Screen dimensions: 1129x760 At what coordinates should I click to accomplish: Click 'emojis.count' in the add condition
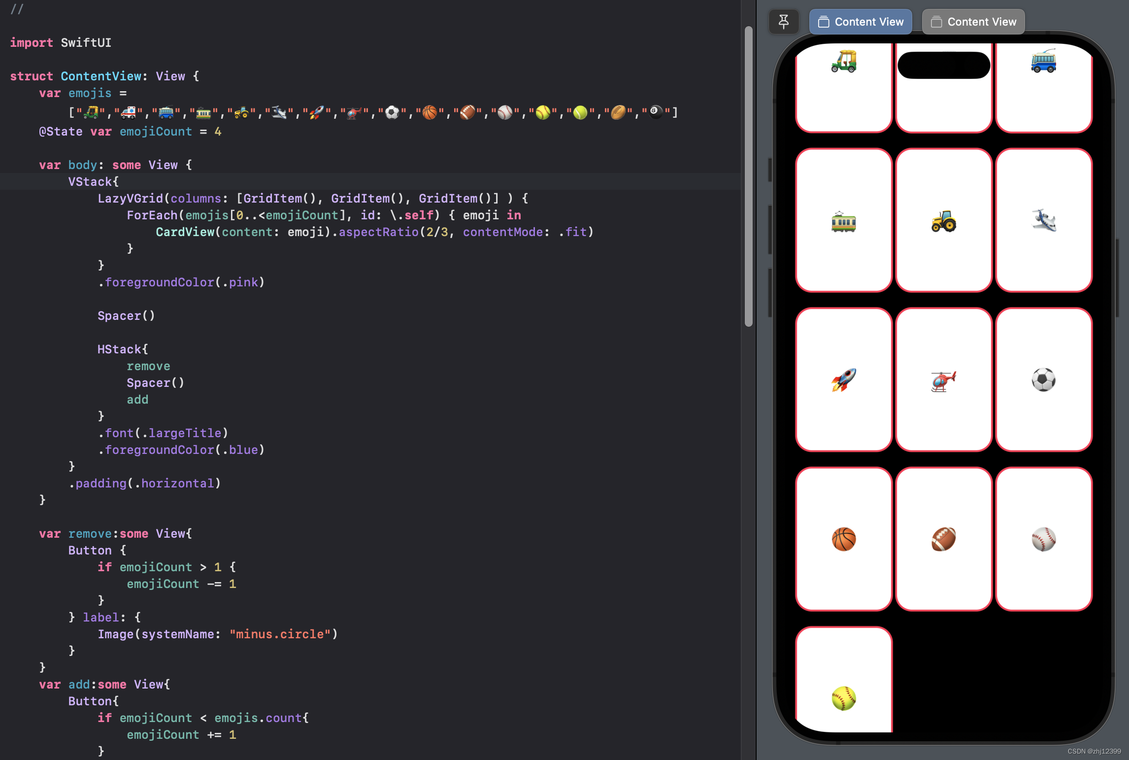click(x=258, y=718)
